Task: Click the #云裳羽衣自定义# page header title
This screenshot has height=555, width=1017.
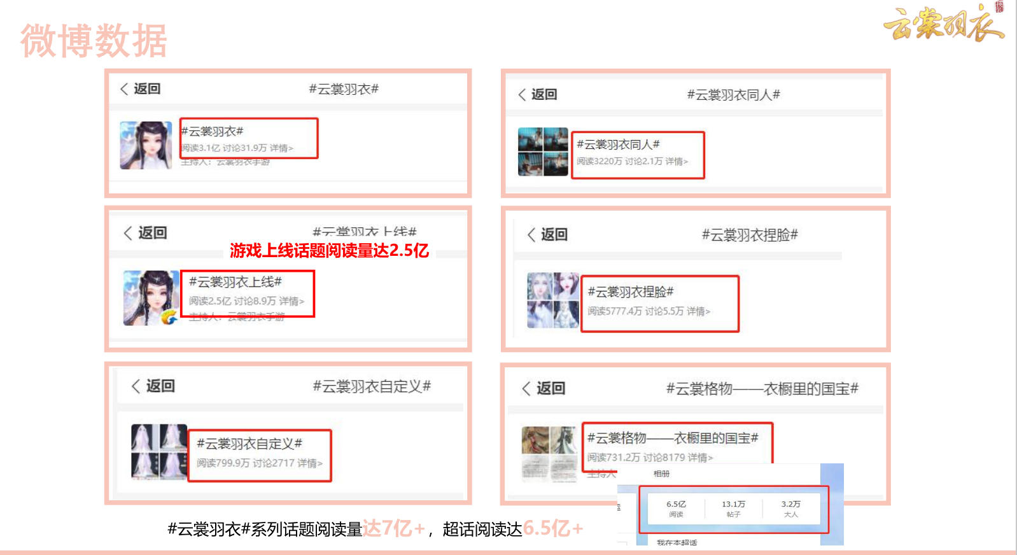Action: [x=372, y=386]
